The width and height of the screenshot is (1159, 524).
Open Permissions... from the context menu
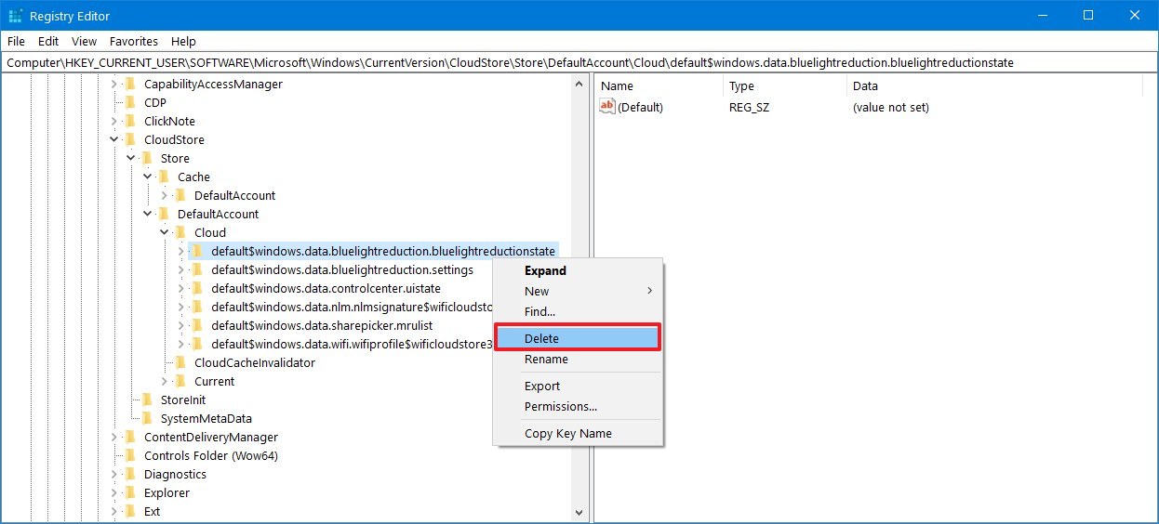click(x=578, y=406)
